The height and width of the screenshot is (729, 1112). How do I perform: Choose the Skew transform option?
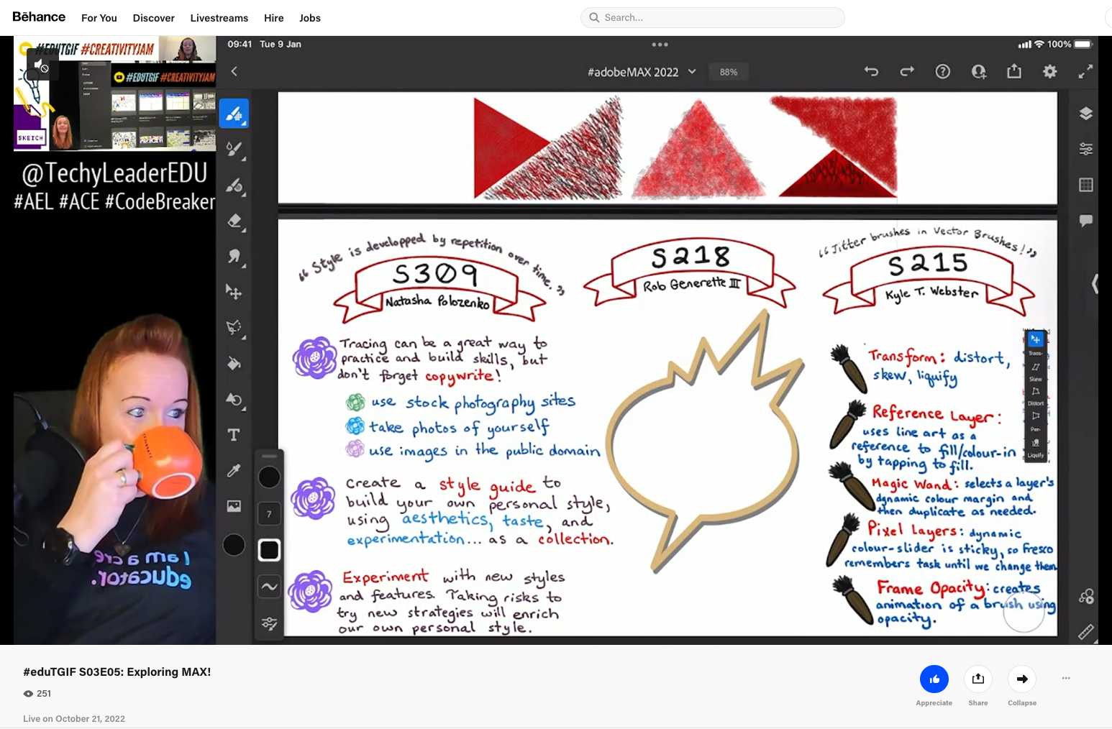pos(1036,370)
